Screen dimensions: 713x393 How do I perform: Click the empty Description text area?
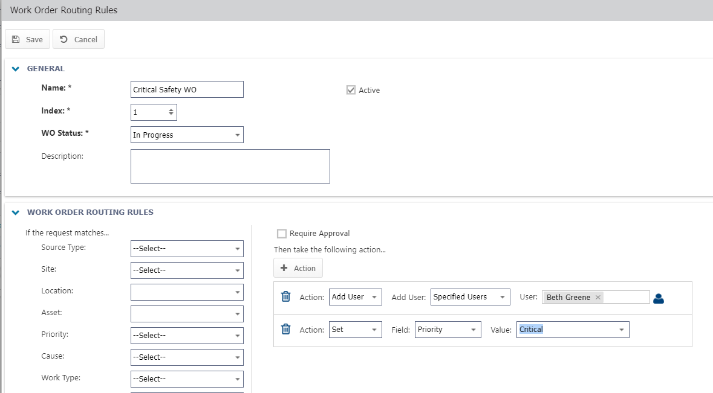pyautogui.click(x=230, y=166)
